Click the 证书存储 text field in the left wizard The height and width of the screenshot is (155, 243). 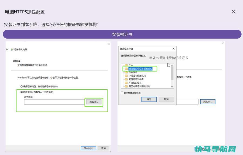click(x=54, y=102)
